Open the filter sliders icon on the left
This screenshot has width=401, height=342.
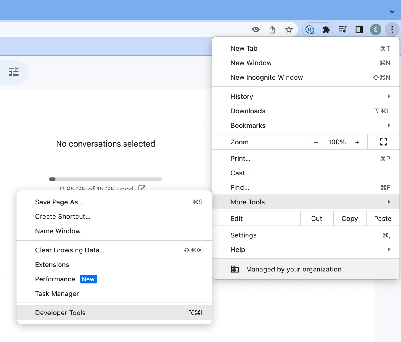pyautogui.click(x=13, y=72)
